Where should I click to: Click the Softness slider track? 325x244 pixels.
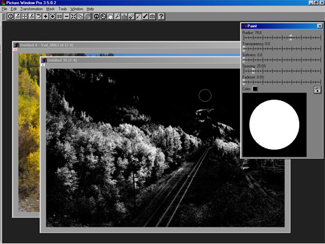point(282,60)
